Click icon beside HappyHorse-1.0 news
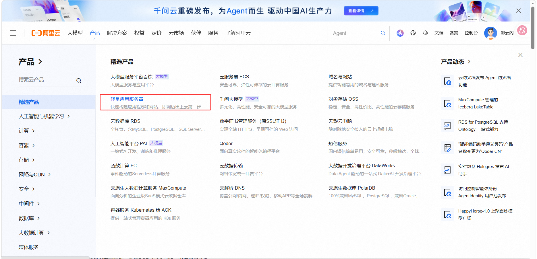 pos(447,215)
